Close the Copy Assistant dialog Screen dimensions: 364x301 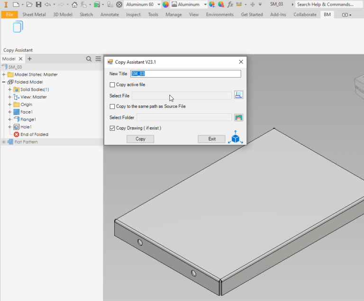tap(241, 62)
